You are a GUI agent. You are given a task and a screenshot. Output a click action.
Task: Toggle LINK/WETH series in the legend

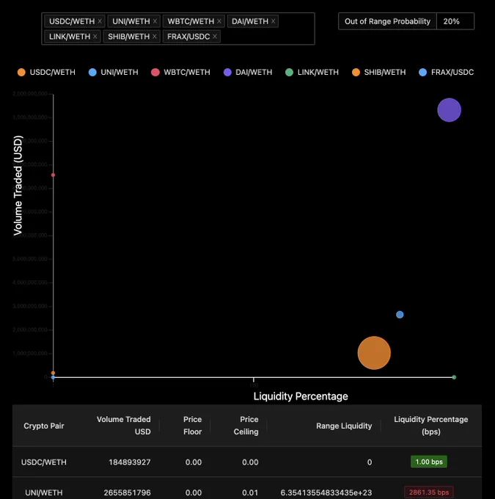coord(312,72)
